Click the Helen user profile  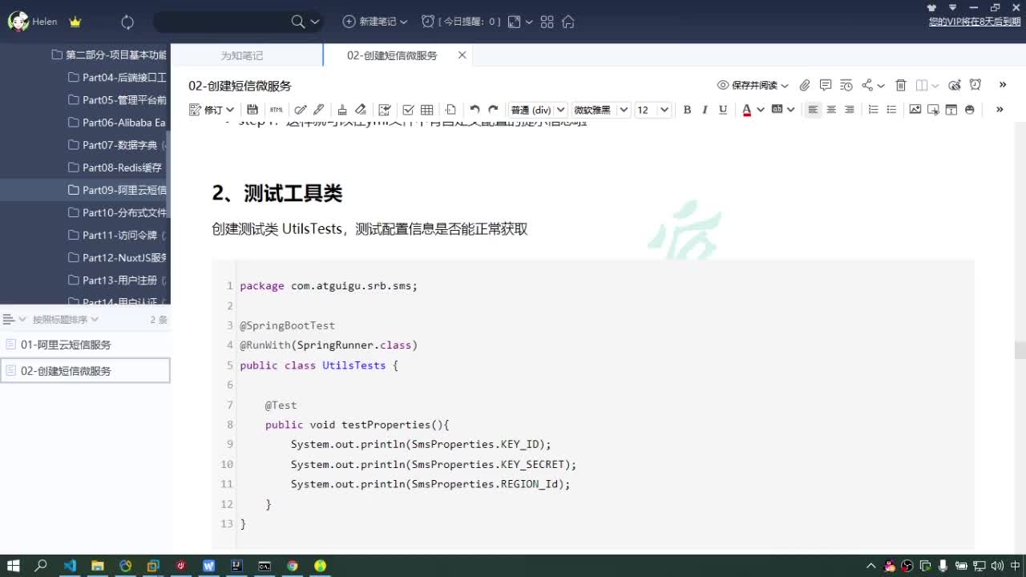click(x=33, y=22)
